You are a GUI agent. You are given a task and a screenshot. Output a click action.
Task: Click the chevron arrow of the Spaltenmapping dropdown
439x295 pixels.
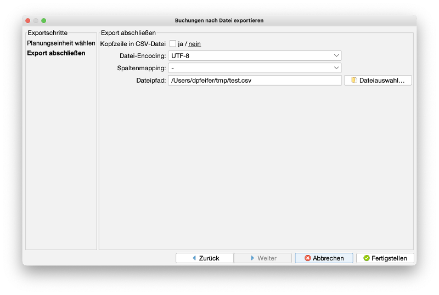336,68
